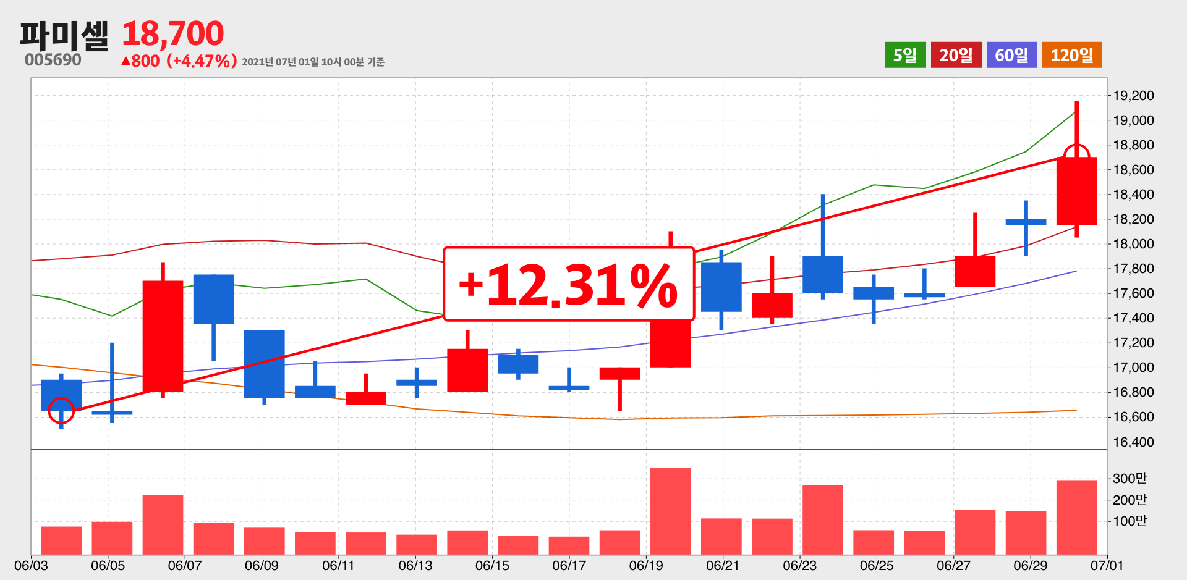1187x580 pixels.
Task: Click the stock name 파미셀
Action: tap(64, 35)
